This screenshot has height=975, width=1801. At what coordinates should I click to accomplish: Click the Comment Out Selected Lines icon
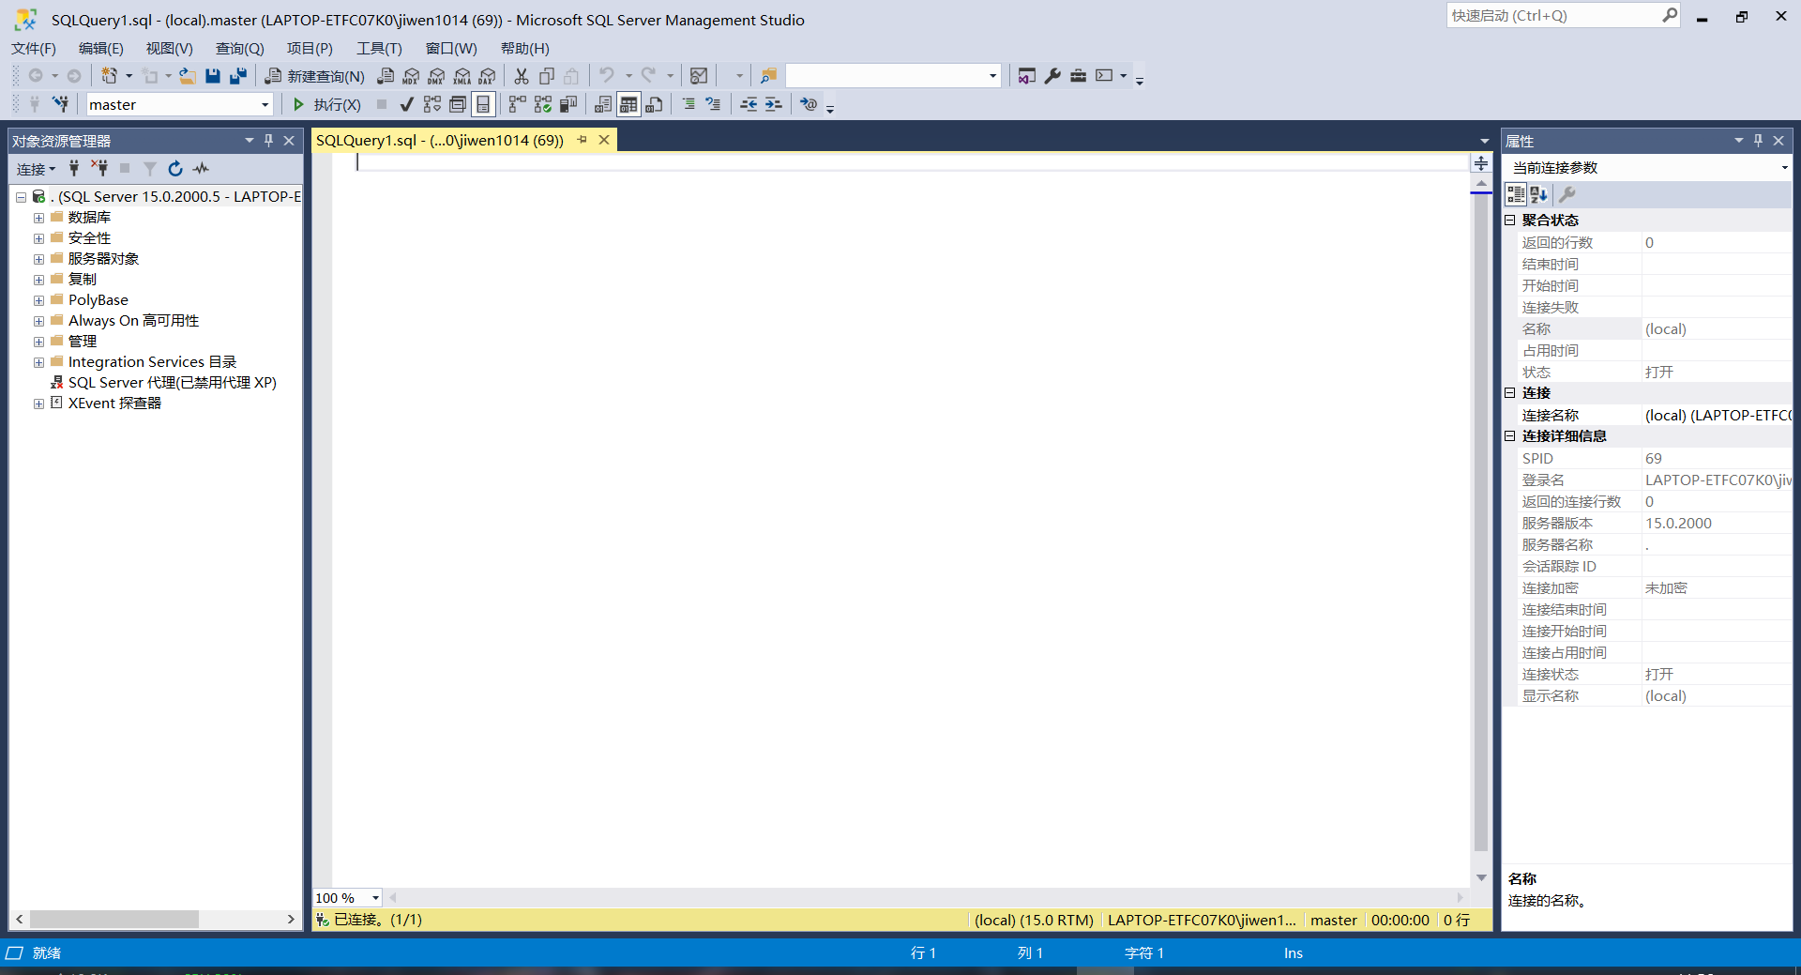(x=689, y=104)
